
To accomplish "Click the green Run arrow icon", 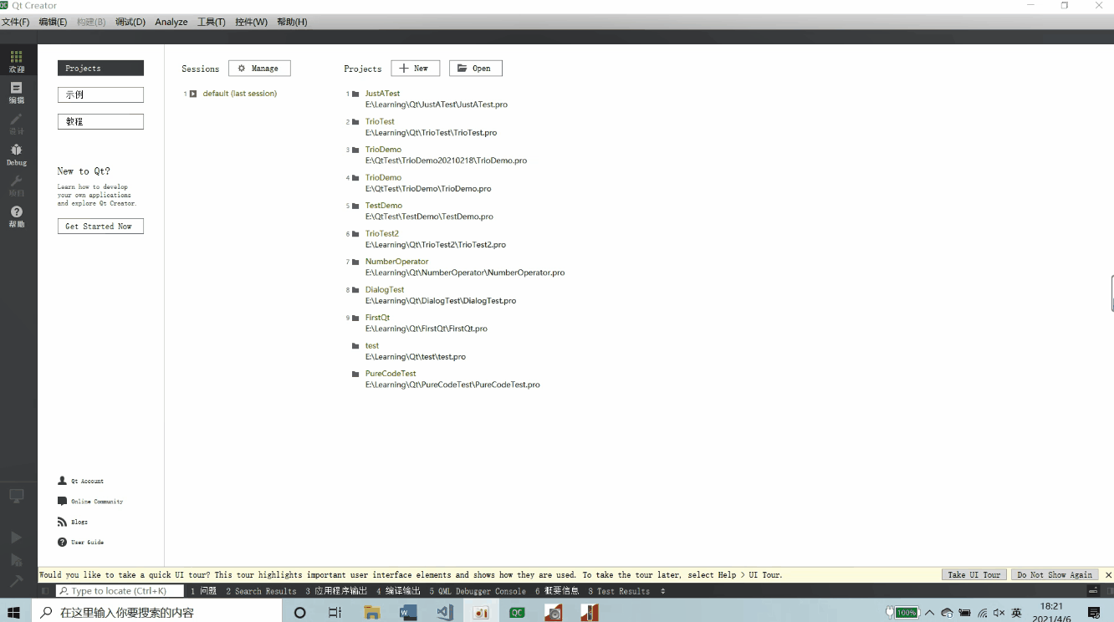I will click(17, 538).
